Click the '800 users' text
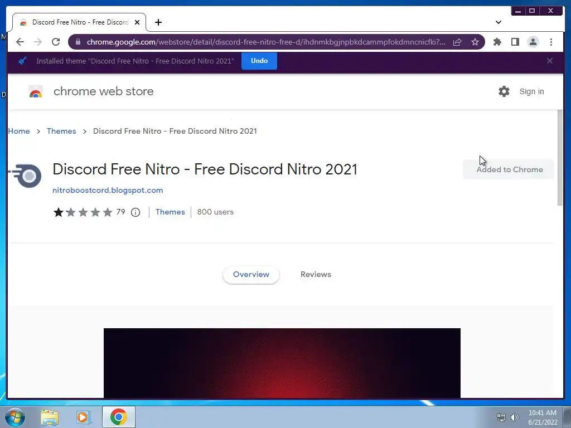 (x=215, y=212)
